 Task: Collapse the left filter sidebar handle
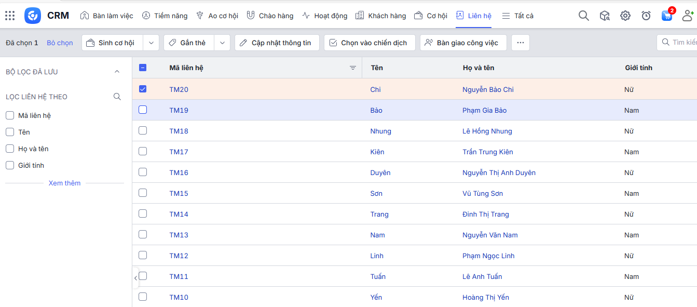point(135,278)
